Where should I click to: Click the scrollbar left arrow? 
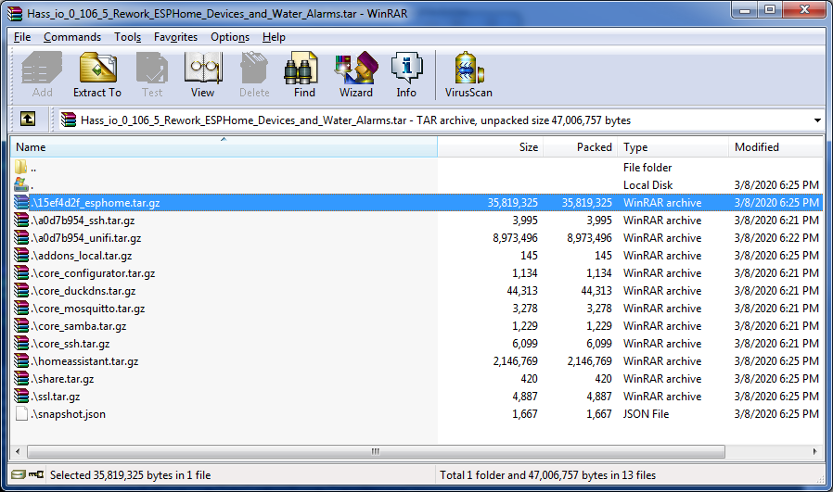[18, 451]
